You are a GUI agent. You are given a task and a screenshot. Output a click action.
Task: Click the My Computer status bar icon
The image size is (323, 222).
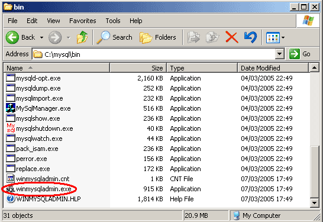(237, 215)
